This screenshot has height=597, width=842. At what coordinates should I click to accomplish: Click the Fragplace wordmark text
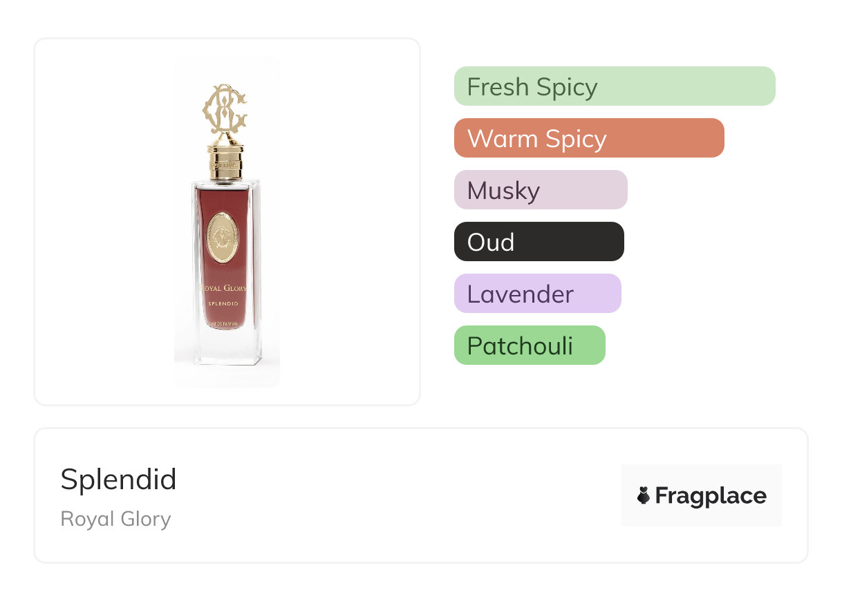tap(710, 496)
